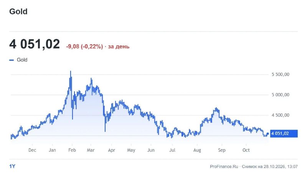Click the Mar label on time axis
This screenshot has height=173, width=307.
91,150
